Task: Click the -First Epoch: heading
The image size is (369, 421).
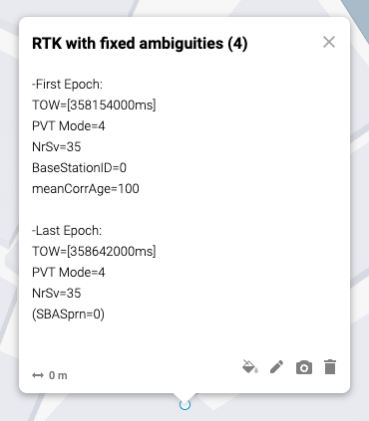Action: pyautogui.click(x=67, y=85)
